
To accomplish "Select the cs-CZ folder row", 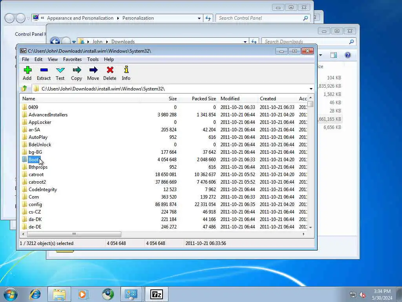I will point(164,212).
